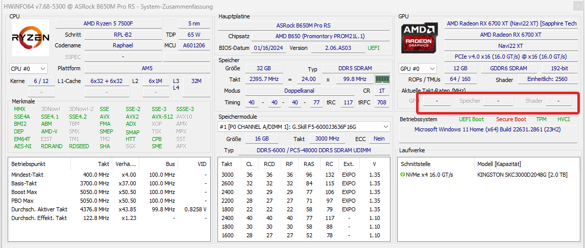Viewport: 585px width, 248px height.
Task: Click the module Takt 3000 MHz value
Action: [x=326, y=139]
